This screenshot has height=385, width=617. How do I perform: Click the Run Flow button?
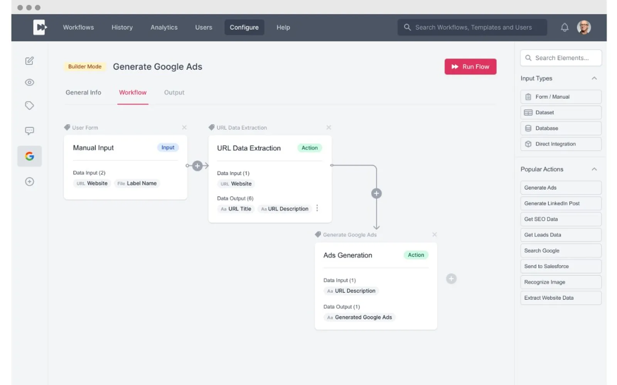tap(470, 67)
